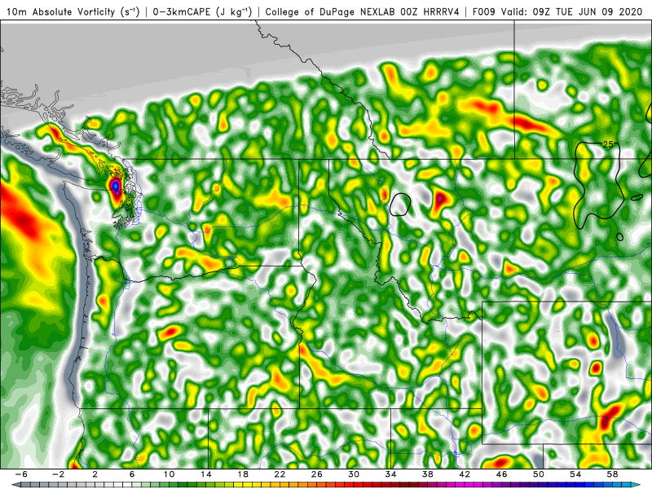Click "Valid: 09Z TUE JUN 09 2020" text

tap(571, 12)
